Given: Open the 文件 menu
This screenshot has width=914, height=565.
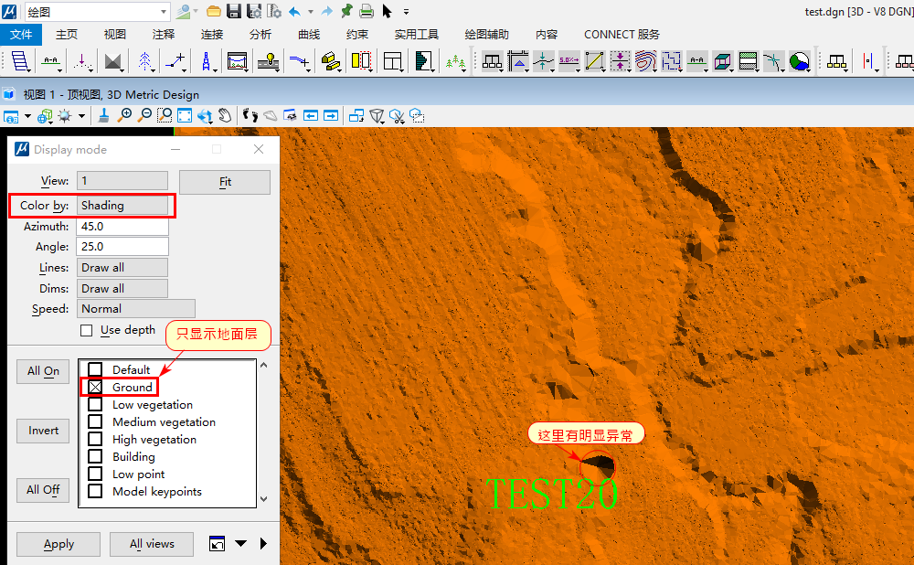Looking at the screenshot, I should pyautogui.click(x=21, y=35).
